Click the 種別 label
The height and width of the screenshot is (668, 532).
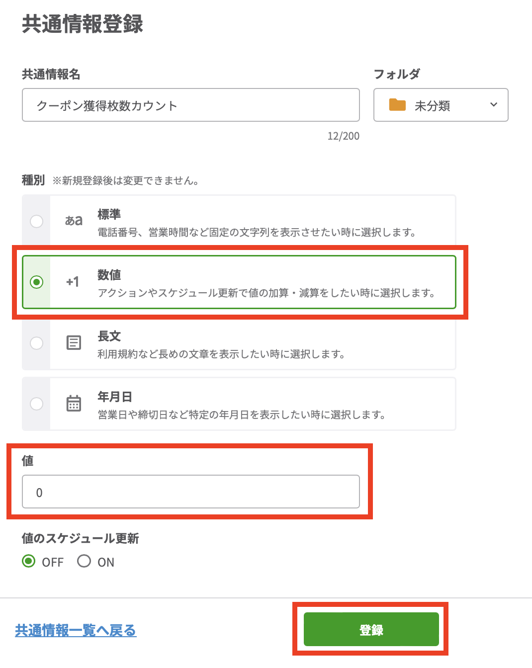pos(33,180)
